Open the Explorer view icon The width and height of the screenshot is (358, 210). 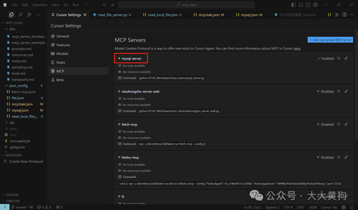coord(11,15)
